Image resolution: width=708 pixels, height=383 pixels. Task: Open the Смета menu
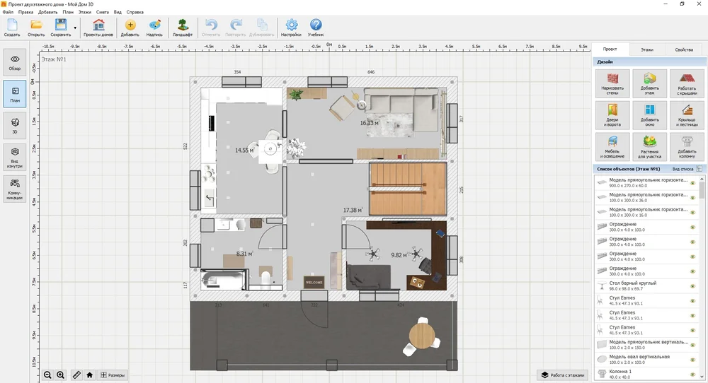pyautogui.click(x=103, y=12)
